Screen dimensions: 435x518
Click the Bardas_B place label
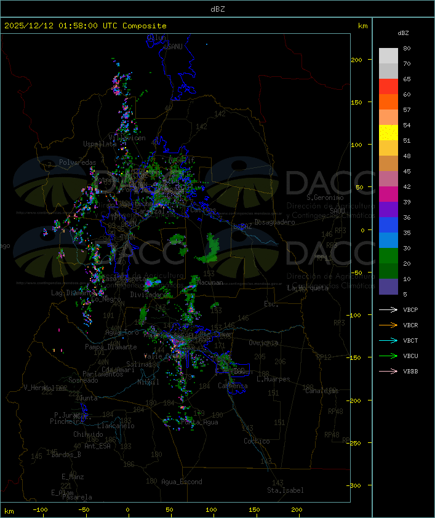click(x=66, y=455)
